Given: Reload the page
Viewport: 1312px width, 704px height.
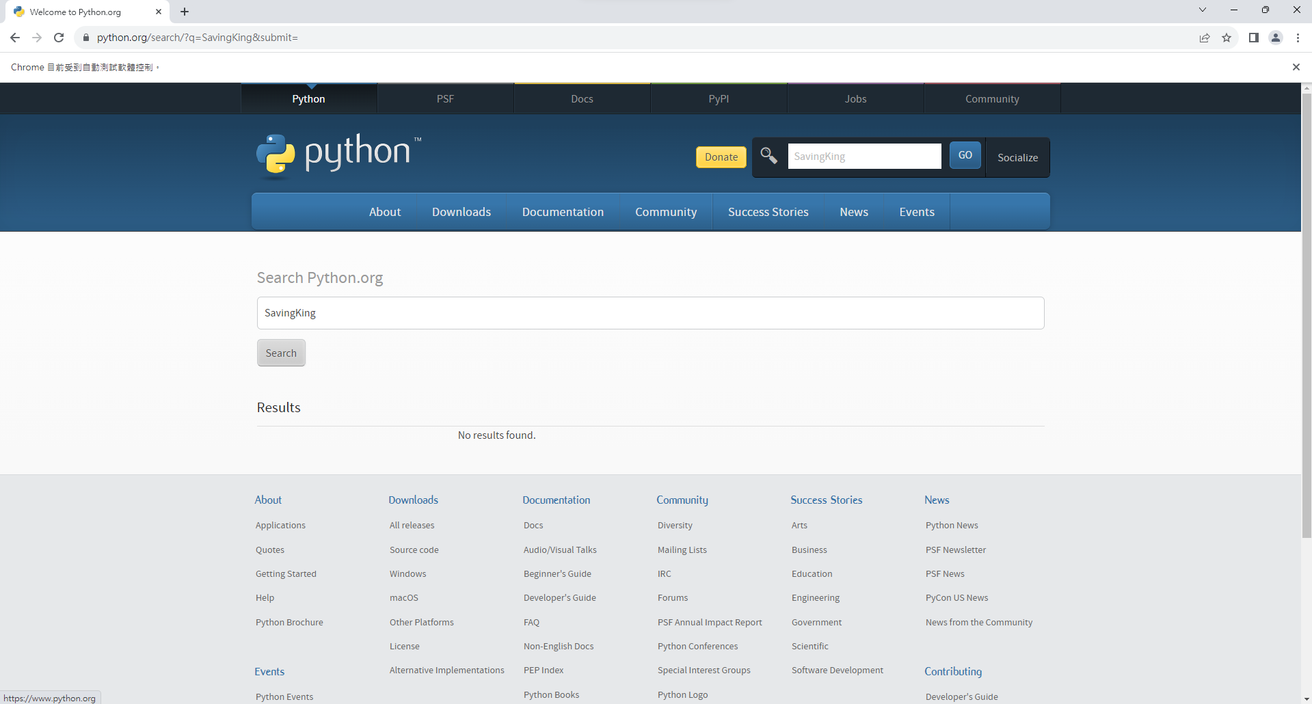Looking at the screenshot, I should tap(59, 38).
